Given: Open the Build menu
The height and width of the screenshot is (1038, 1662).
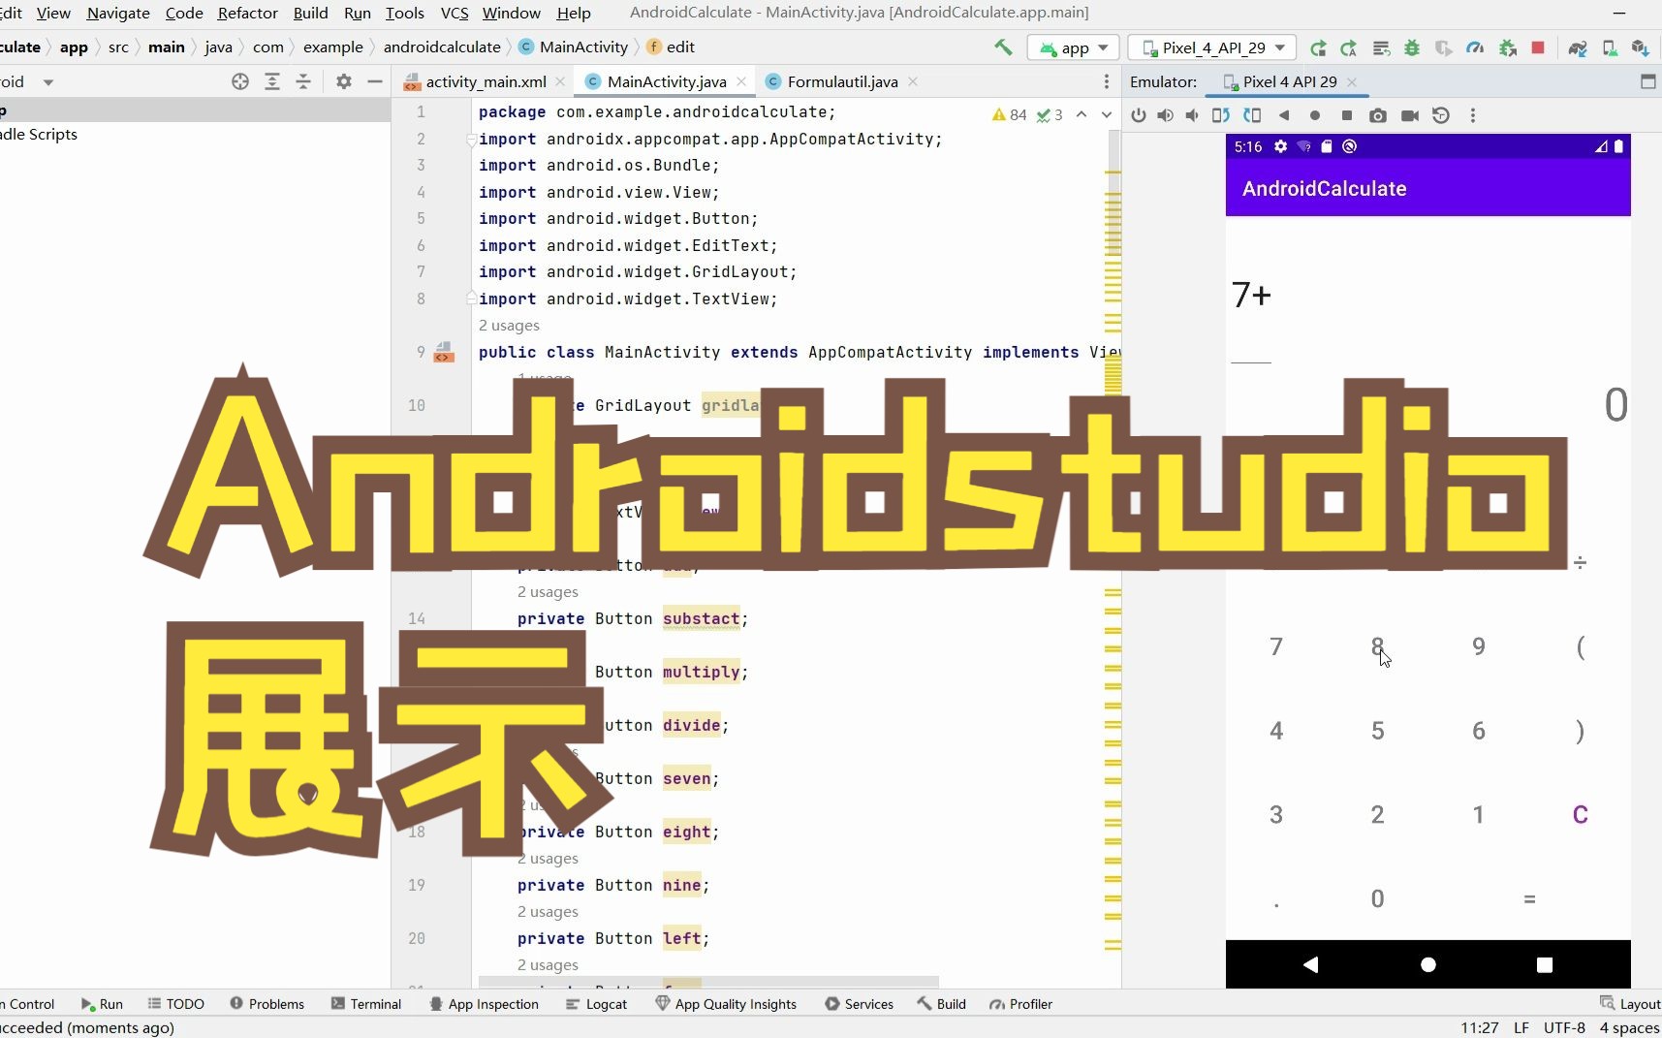Looking at the screenshot, I should (310, 13).
